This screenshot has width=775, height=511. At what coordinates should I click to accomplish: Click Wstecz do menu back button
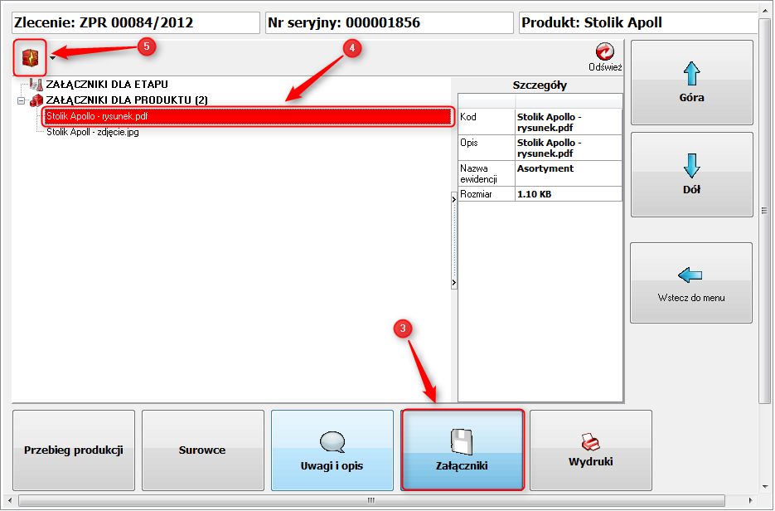(x=691, y=282)
